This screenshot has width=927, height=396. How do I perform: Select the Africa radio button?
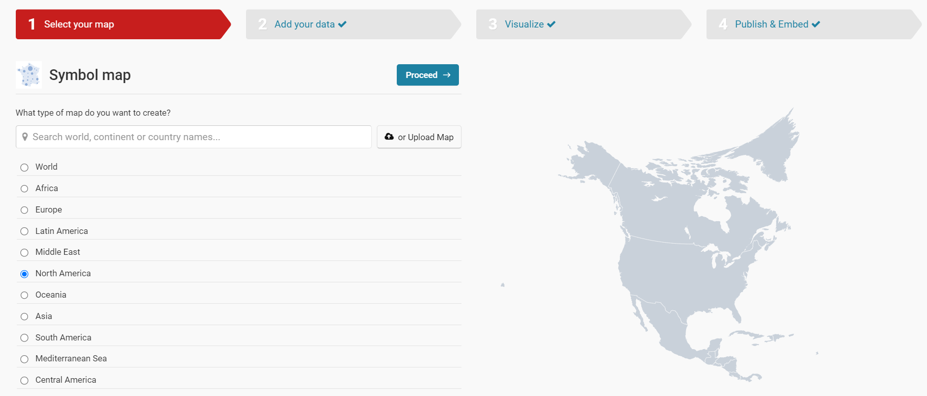pos(24,189)
